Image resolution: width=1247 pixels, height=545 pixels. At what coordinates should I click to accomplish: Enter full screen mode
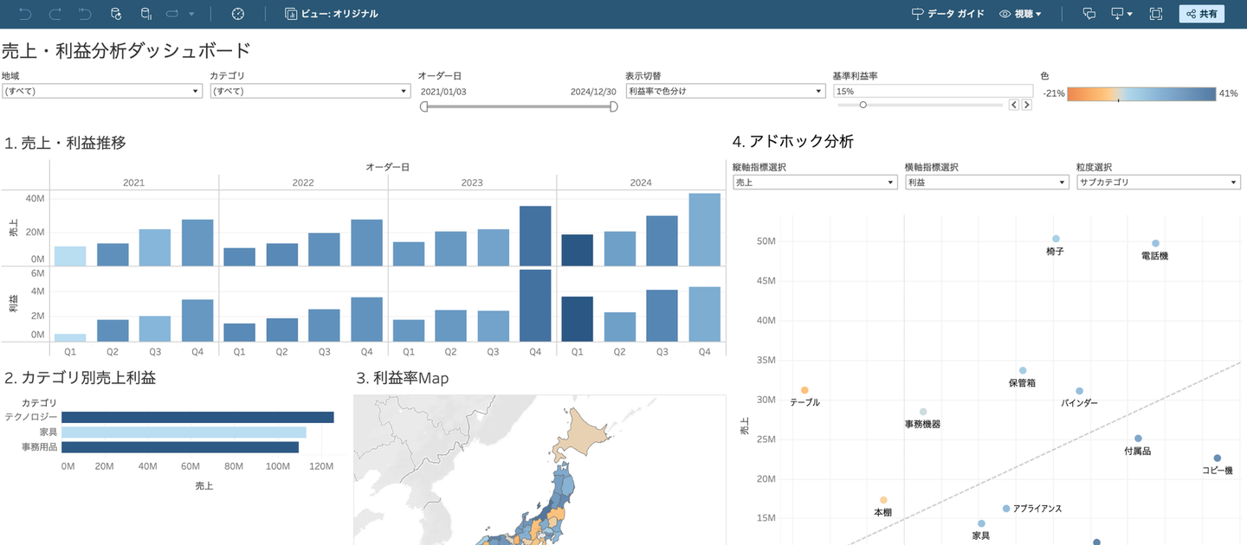pos(1156,14)
